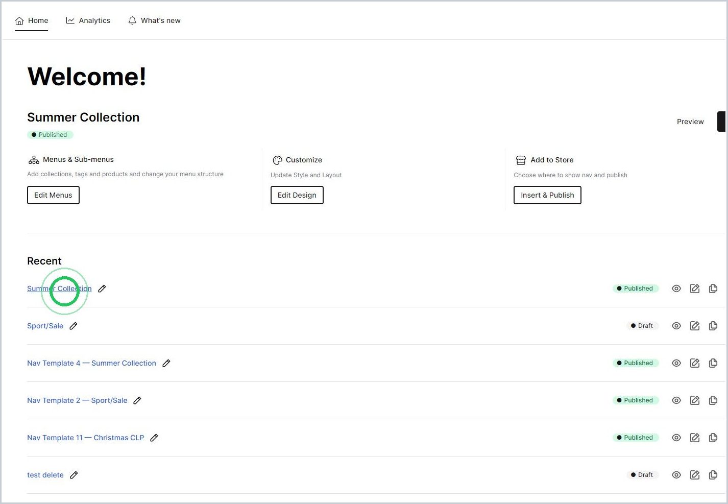Click the Edit Design button
The width and height of the screenshot is (728, 504).
click(x=297, y=195)
